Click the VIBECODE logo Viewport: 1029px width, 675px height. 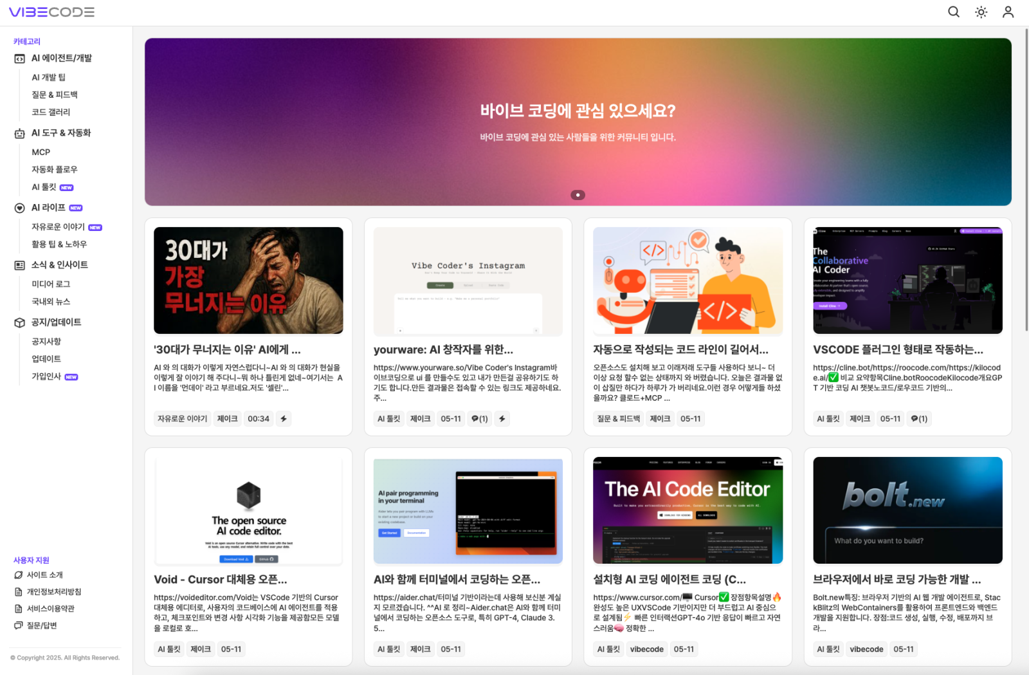(51, 12)
